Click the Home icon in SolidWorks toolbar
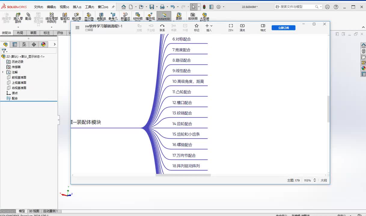 [x=124, y=7]
